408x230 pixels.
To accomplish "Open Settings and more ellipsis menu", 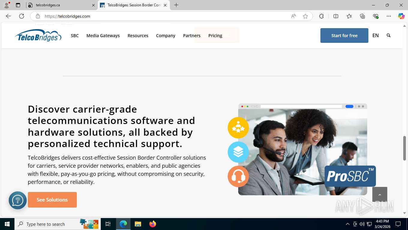I will click(x=389, y=16).
